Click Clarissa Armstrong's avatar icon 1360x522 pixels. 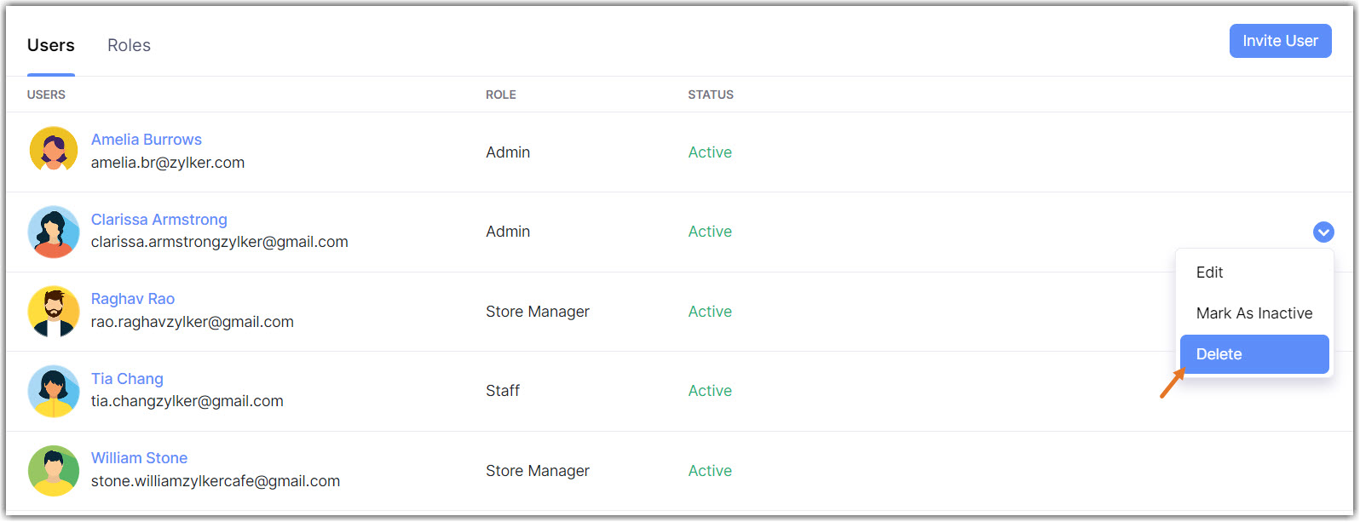point(54,231)
